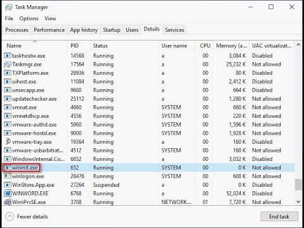304x228 pixels.
Task: Sort by the CPU column header
Action: point(204,46)
